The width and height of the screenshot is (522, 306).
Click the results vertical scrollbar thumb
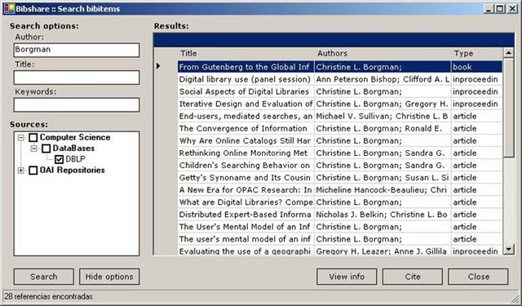(508, 108)
